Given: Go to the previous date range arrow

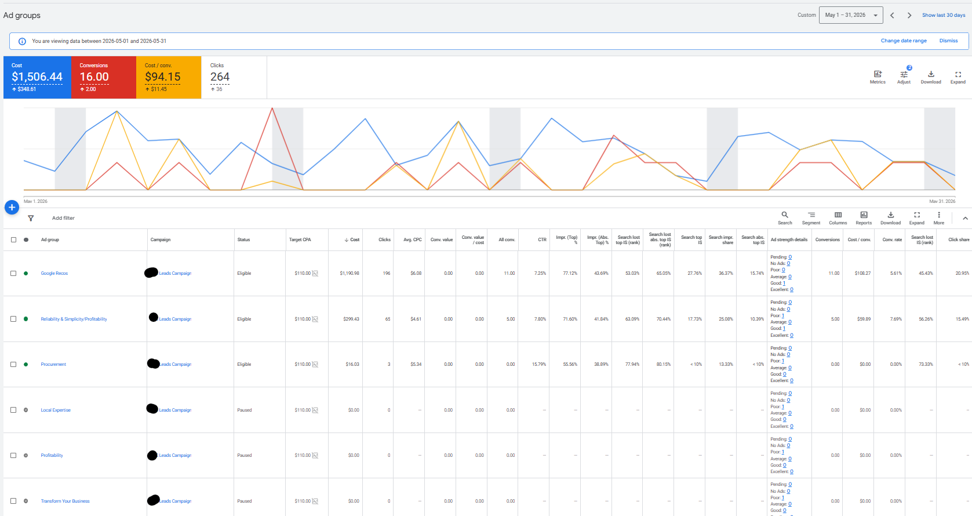Looking at the screenshot, I should tap(892, 16).
